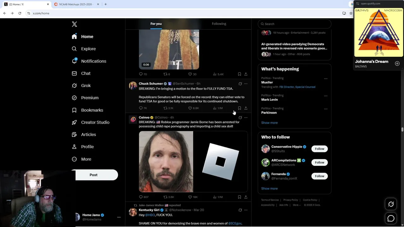
Task: Share the Coinvo post
Action: point(246,197)
